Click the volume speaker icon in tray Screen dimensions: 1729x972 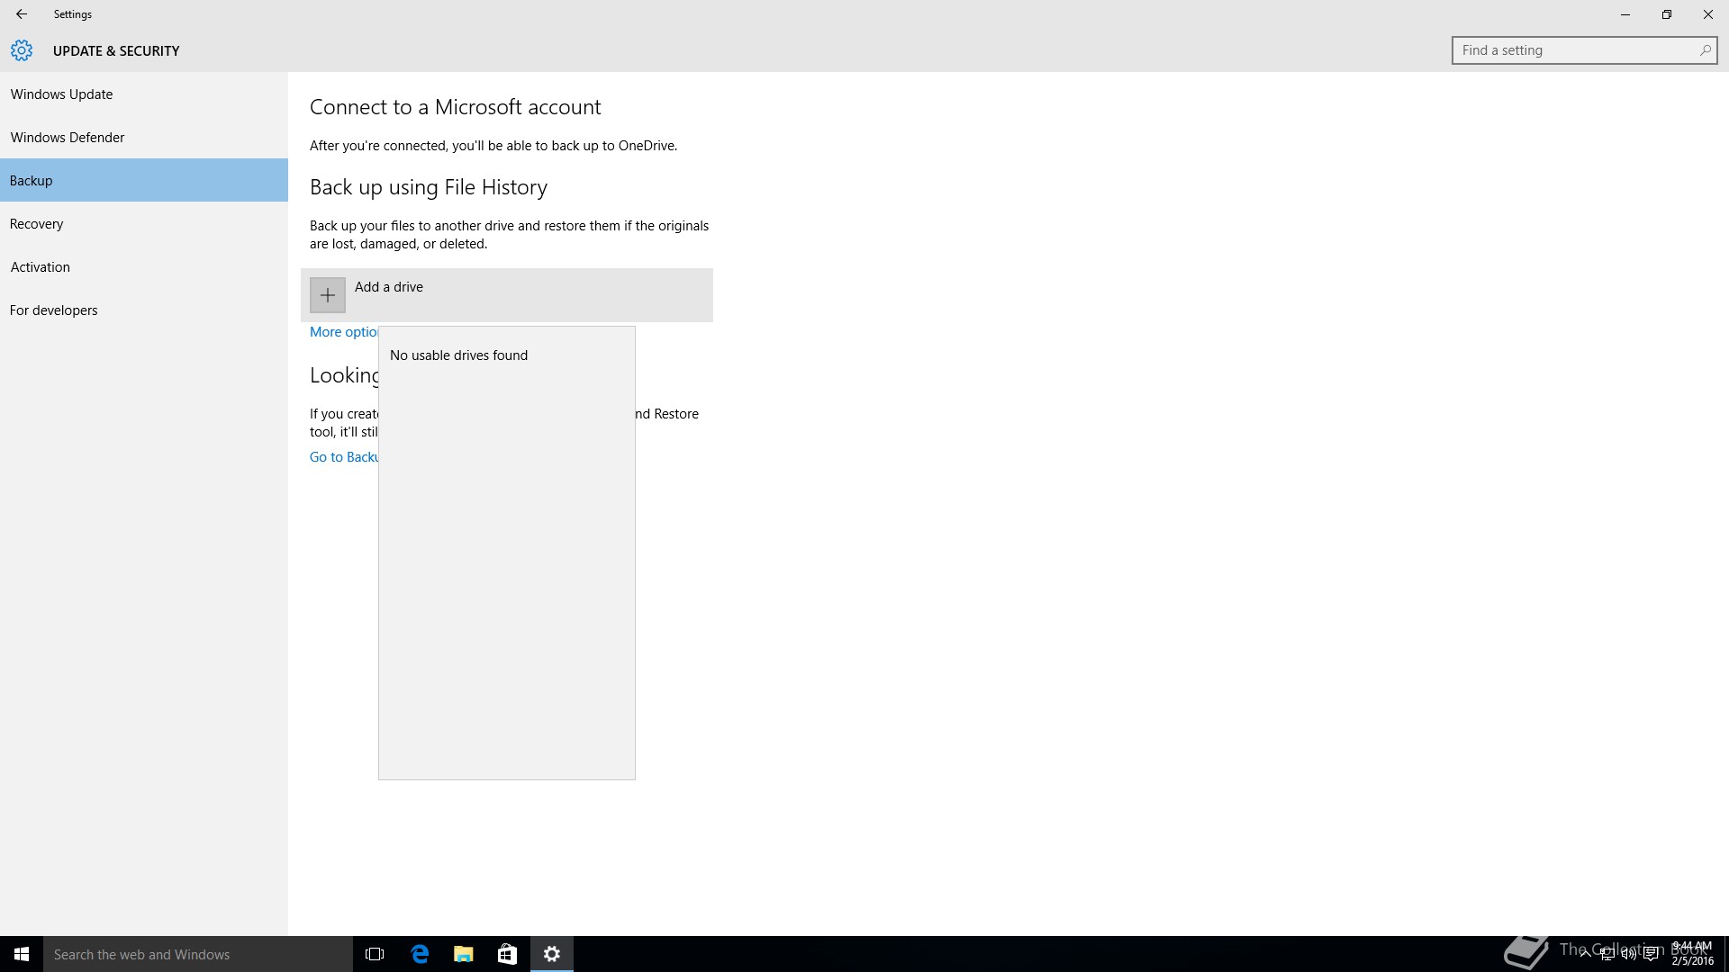pyautogui.click(x=1629, y=954)
